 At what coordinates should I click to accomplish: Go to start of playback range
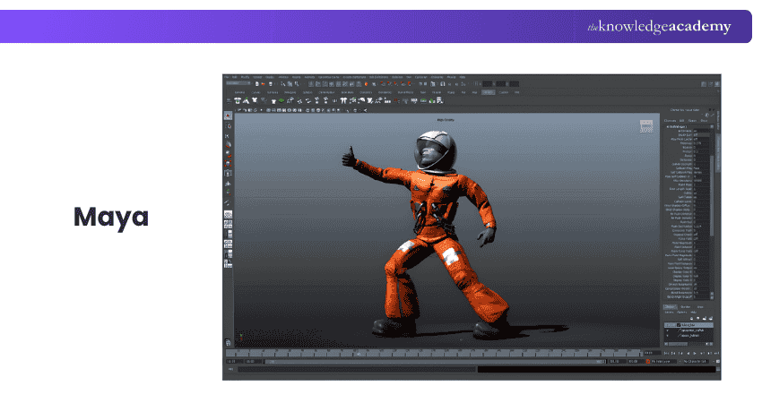[666, 354]
